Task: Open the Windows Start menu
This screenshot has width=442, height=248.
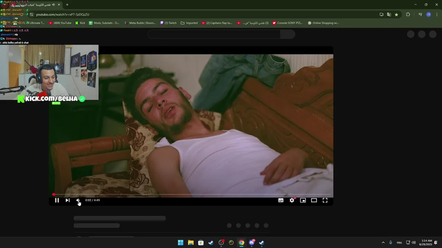Action: (x=181, y=242)
